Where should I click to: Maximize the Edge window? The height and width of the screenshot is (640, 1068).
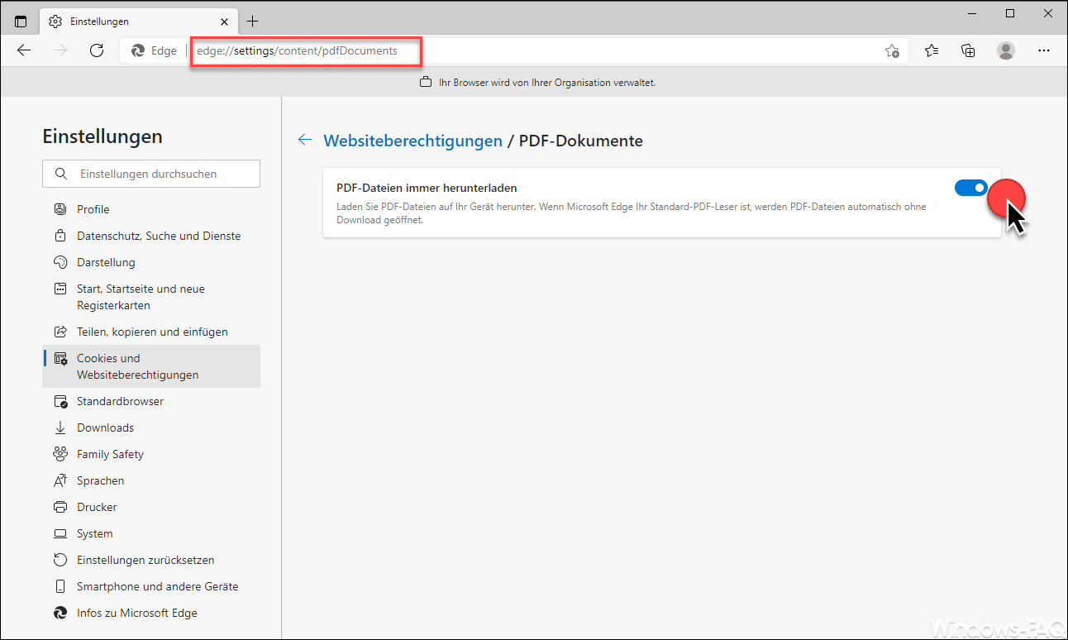1010,13
